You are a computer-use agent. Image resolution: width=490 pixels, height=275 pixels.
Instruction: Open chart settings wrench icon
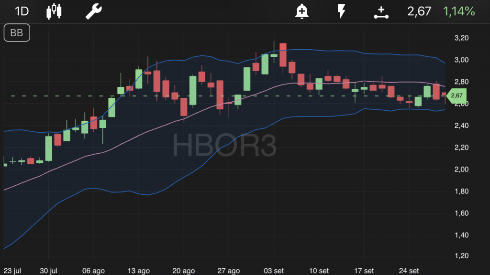(x=94, y=11)
